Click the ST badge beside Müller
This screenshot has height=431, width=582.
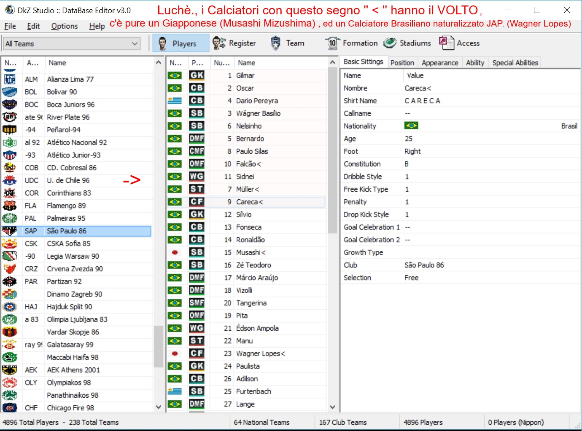coord(197,189)
